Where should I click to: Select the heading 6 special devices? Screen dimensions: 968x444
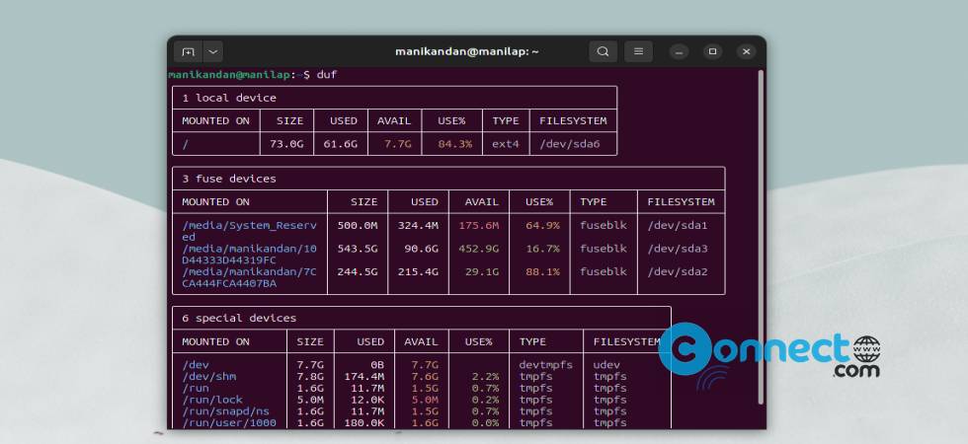tap(239, 318)
